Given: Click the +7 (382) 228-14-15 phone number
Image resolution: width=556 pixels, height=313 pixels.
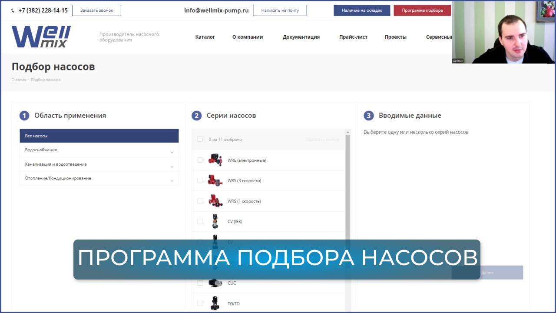Looking at the screenshot, I should pyautogui.click(x=43, y=10).
